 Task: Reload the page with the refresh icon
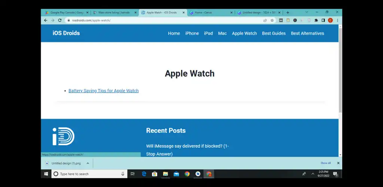(x=60, y=21)
